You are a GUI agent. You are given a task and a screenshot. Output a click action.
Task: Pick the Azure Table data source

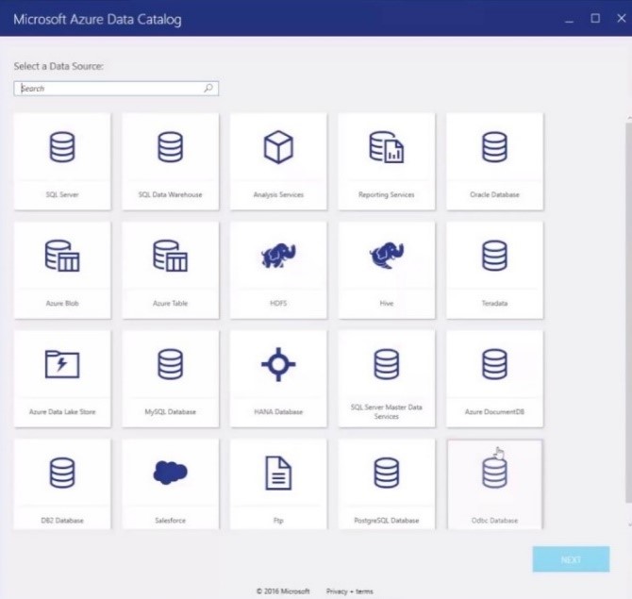click(170, 270)
